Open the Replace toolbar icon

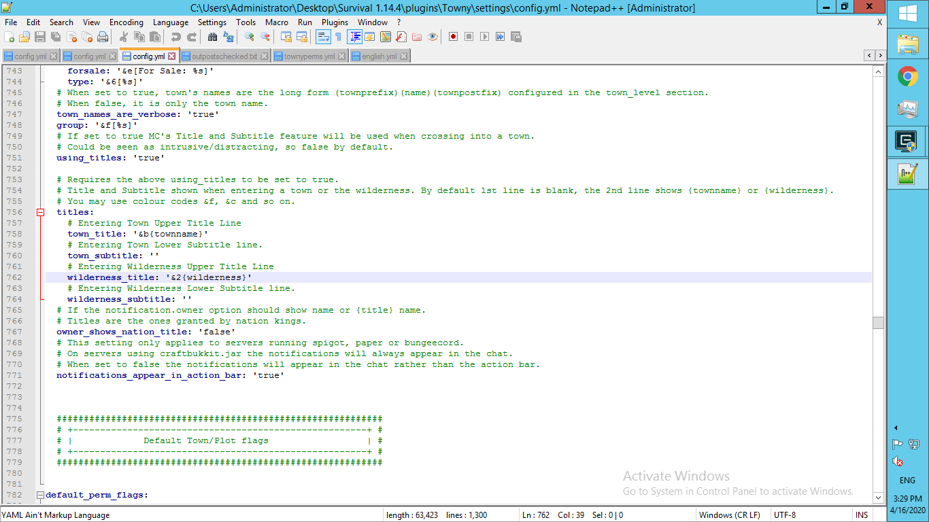[229, 37]
